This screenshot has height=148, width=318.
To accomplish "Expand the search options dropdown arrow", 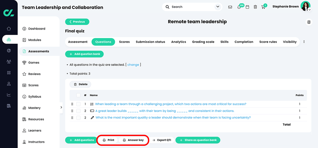I will (x=218, y=7).
